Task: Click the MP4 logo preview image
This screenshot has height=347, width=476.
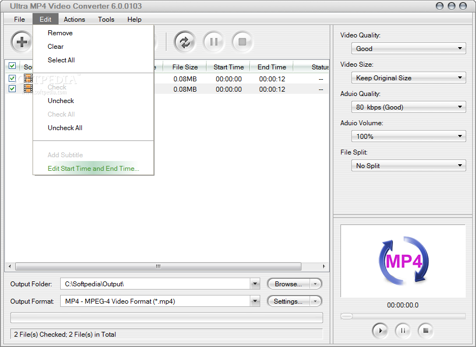Action: [x=403, y=261]
